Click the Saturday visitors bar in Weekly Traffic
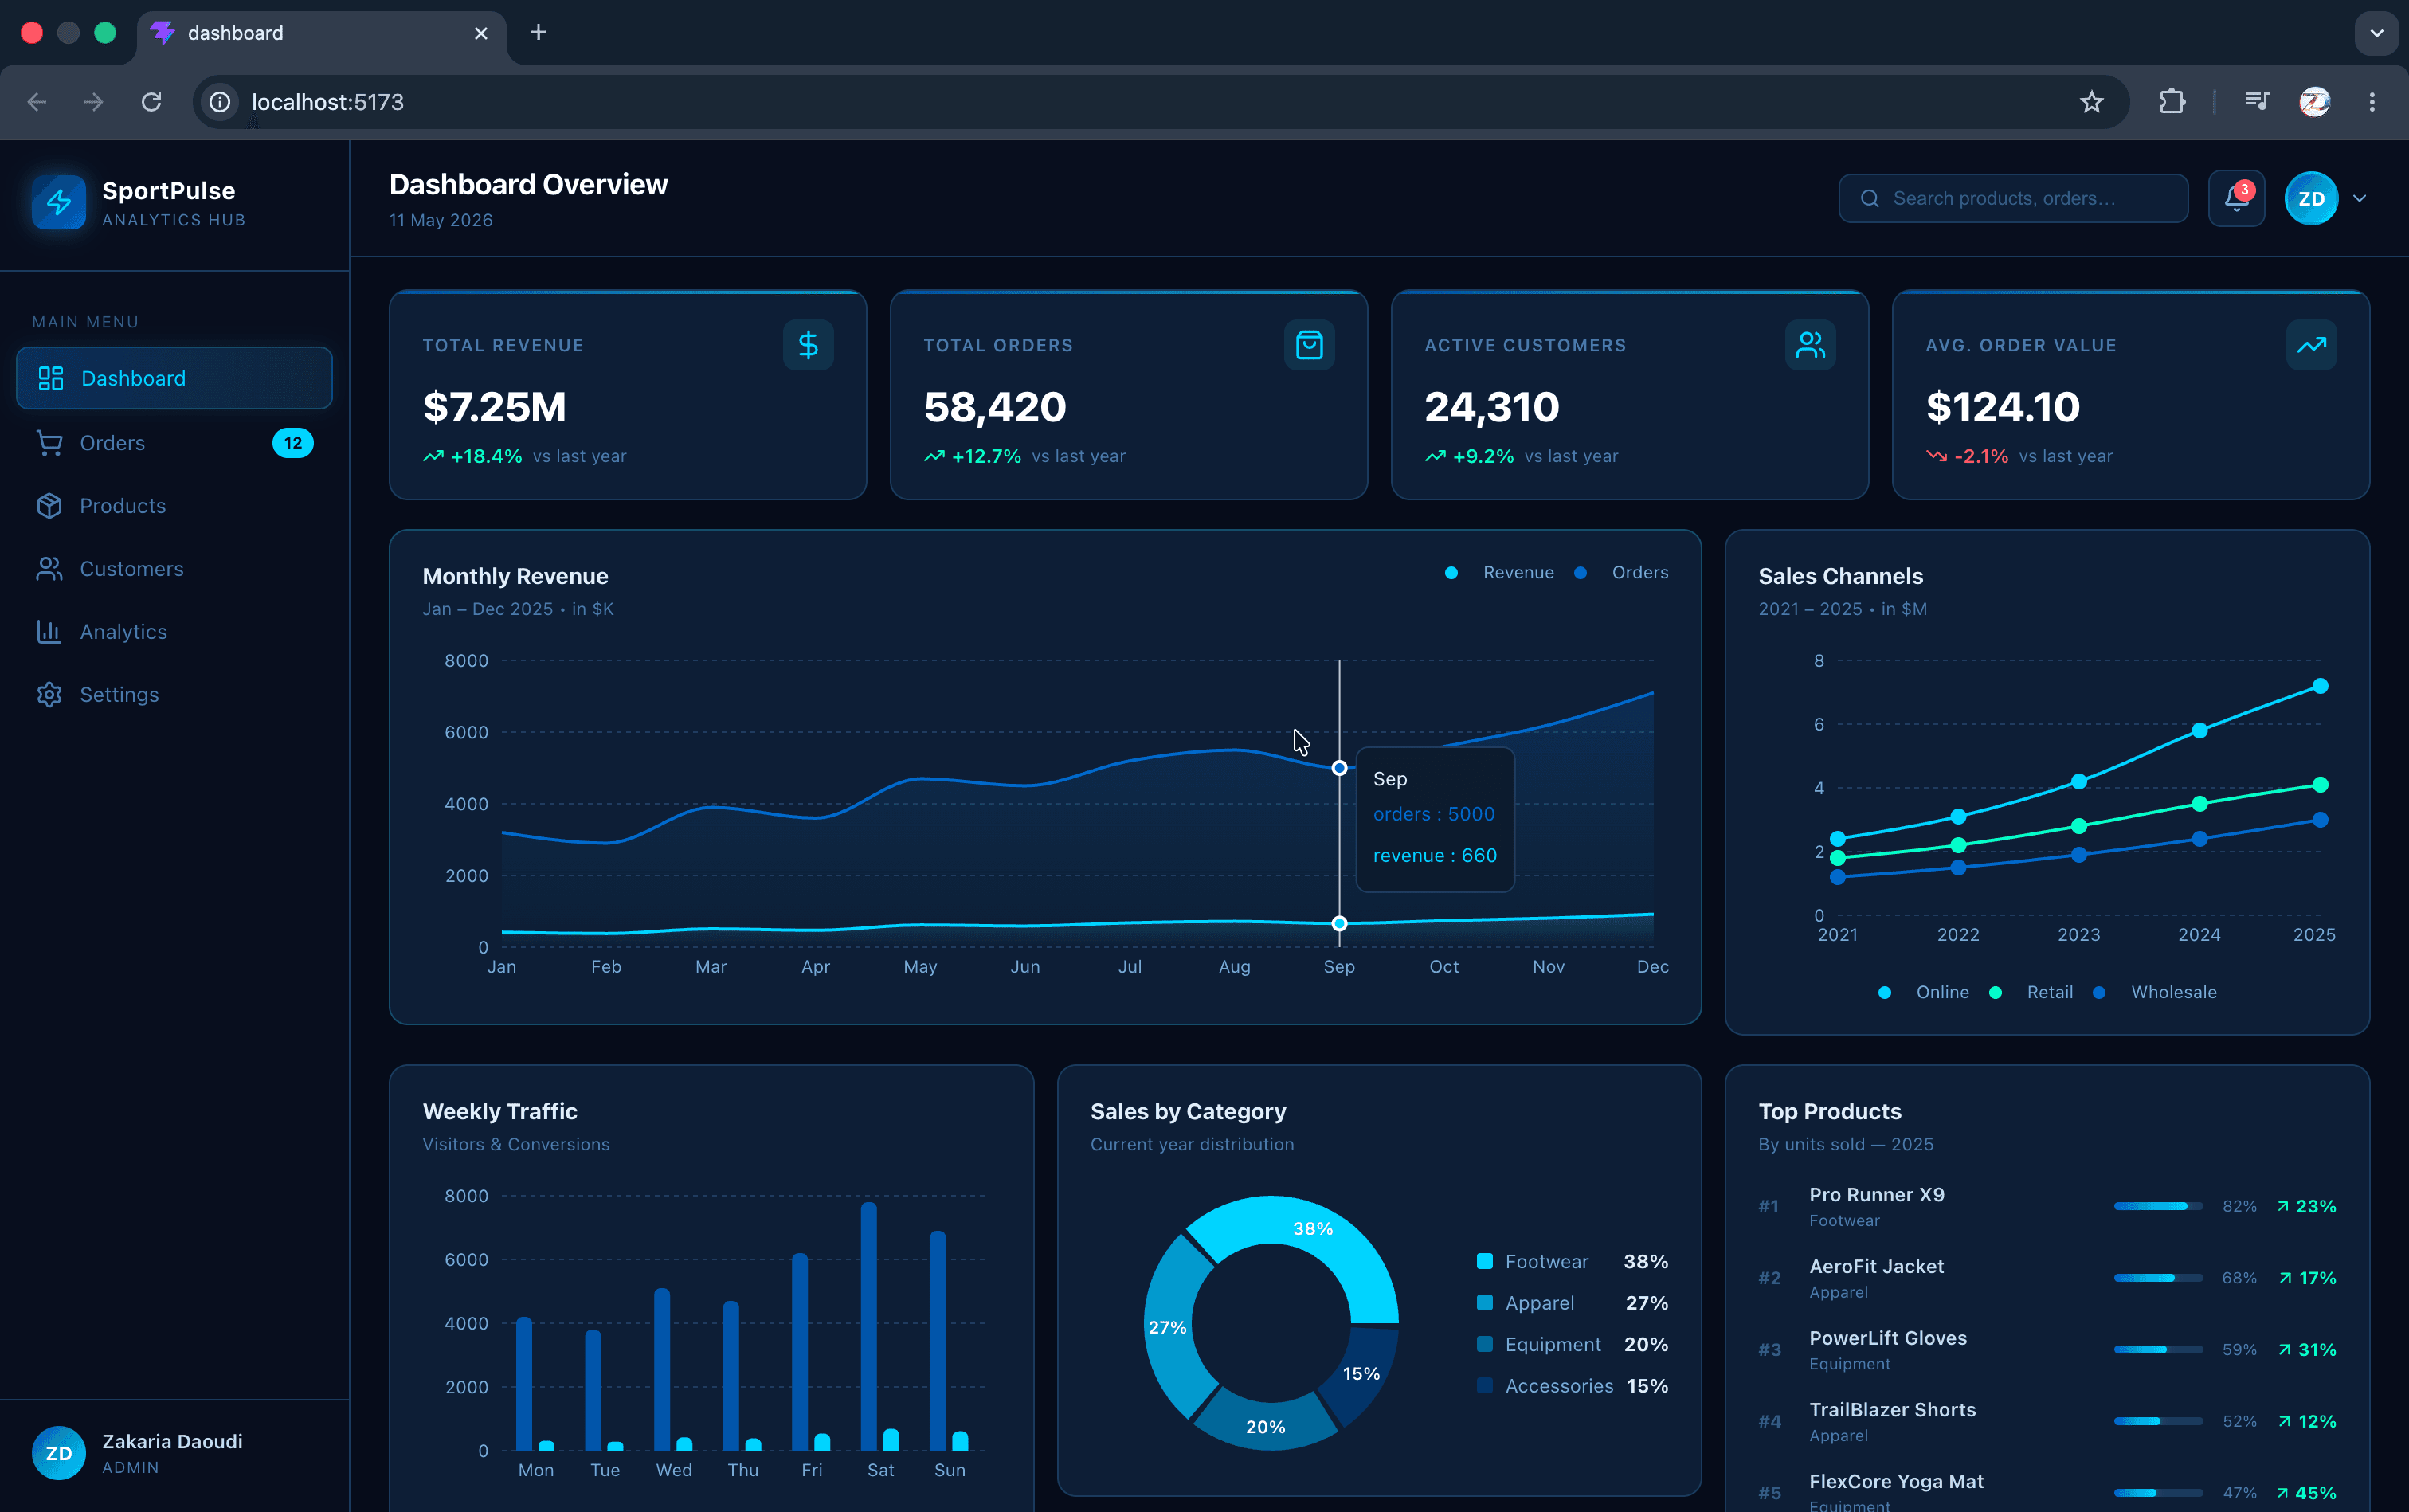Screen dimensions: 2409x1512 868,1326
